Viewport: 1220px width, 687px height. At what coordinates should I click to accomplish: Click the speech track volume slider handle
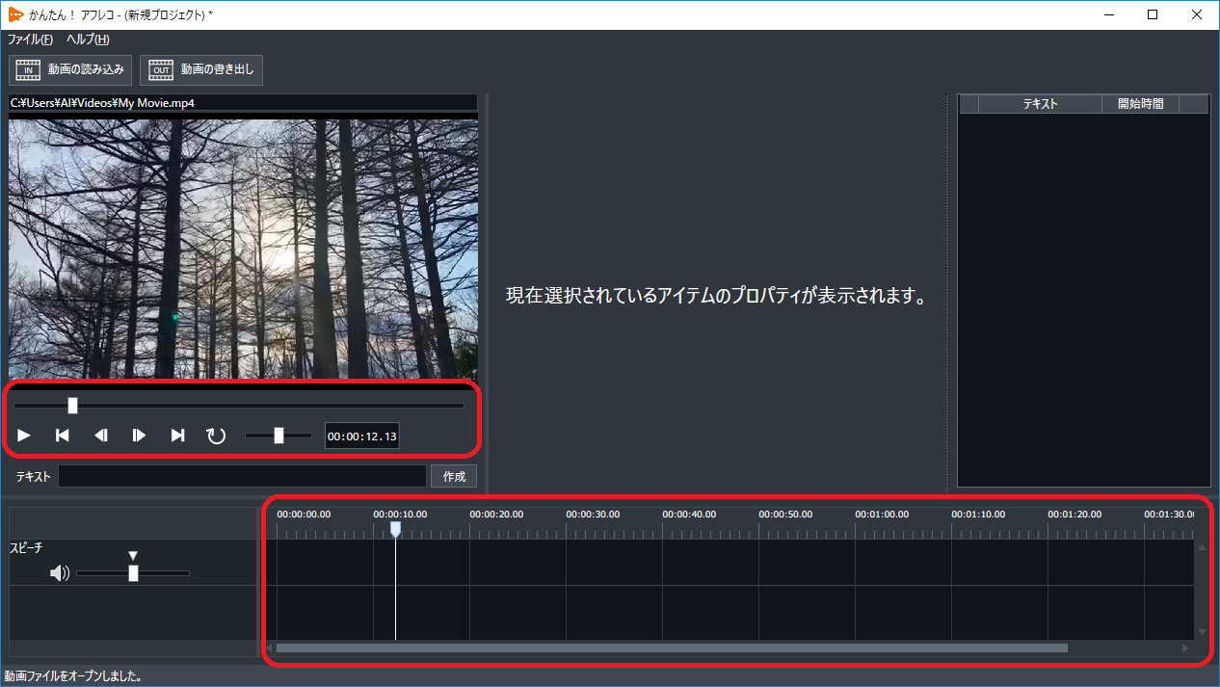pyautogui.click(x=133, y=573)
